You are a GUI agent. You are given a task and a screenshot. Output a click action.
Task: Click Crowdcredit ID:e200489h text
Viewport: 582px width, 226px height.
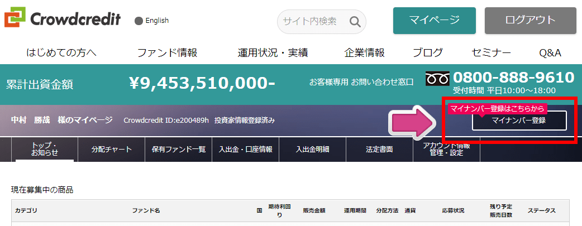166,120
